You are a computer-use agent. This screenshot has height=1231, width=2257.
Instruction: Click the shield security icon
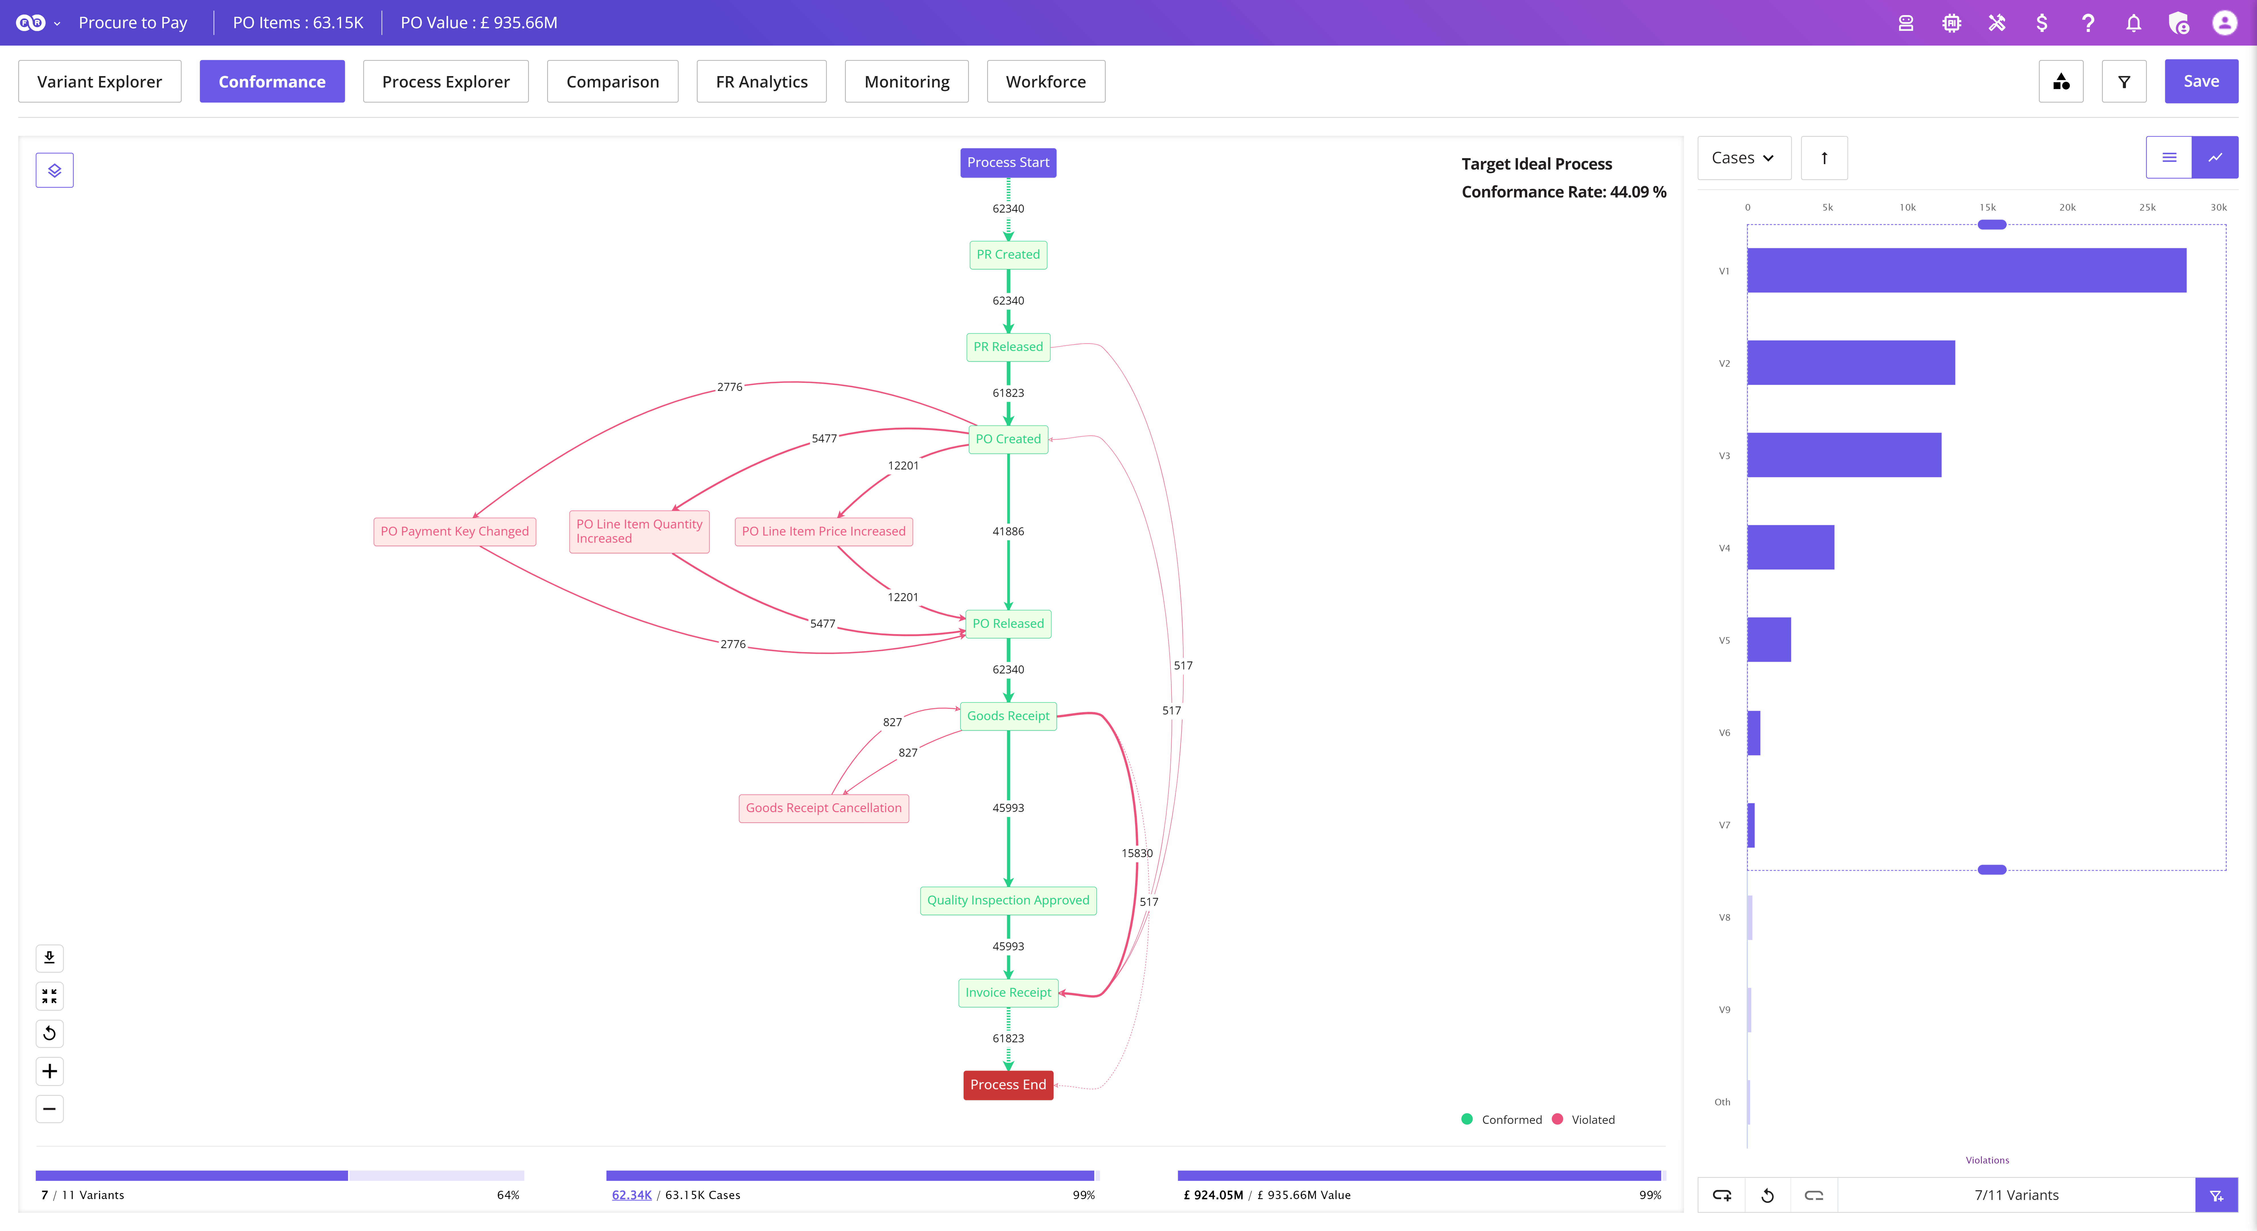2179,24
